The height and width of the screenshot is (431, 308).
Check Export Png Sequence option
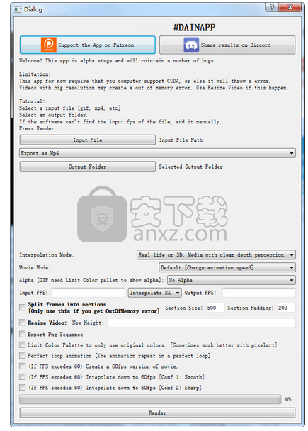[23, 335]
